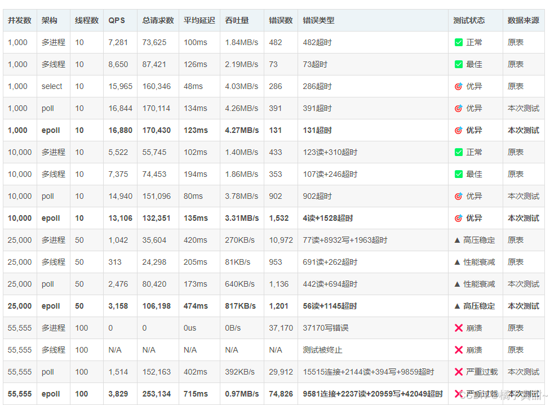Click the 数据来源 column header
This screenshot has height=405, width=550.
[523, 20]
